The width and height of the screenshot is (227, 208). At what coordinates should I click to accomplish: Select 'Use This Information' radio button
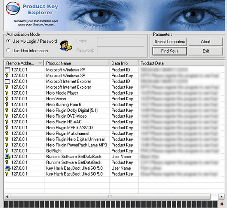click(x=8, y=50)
